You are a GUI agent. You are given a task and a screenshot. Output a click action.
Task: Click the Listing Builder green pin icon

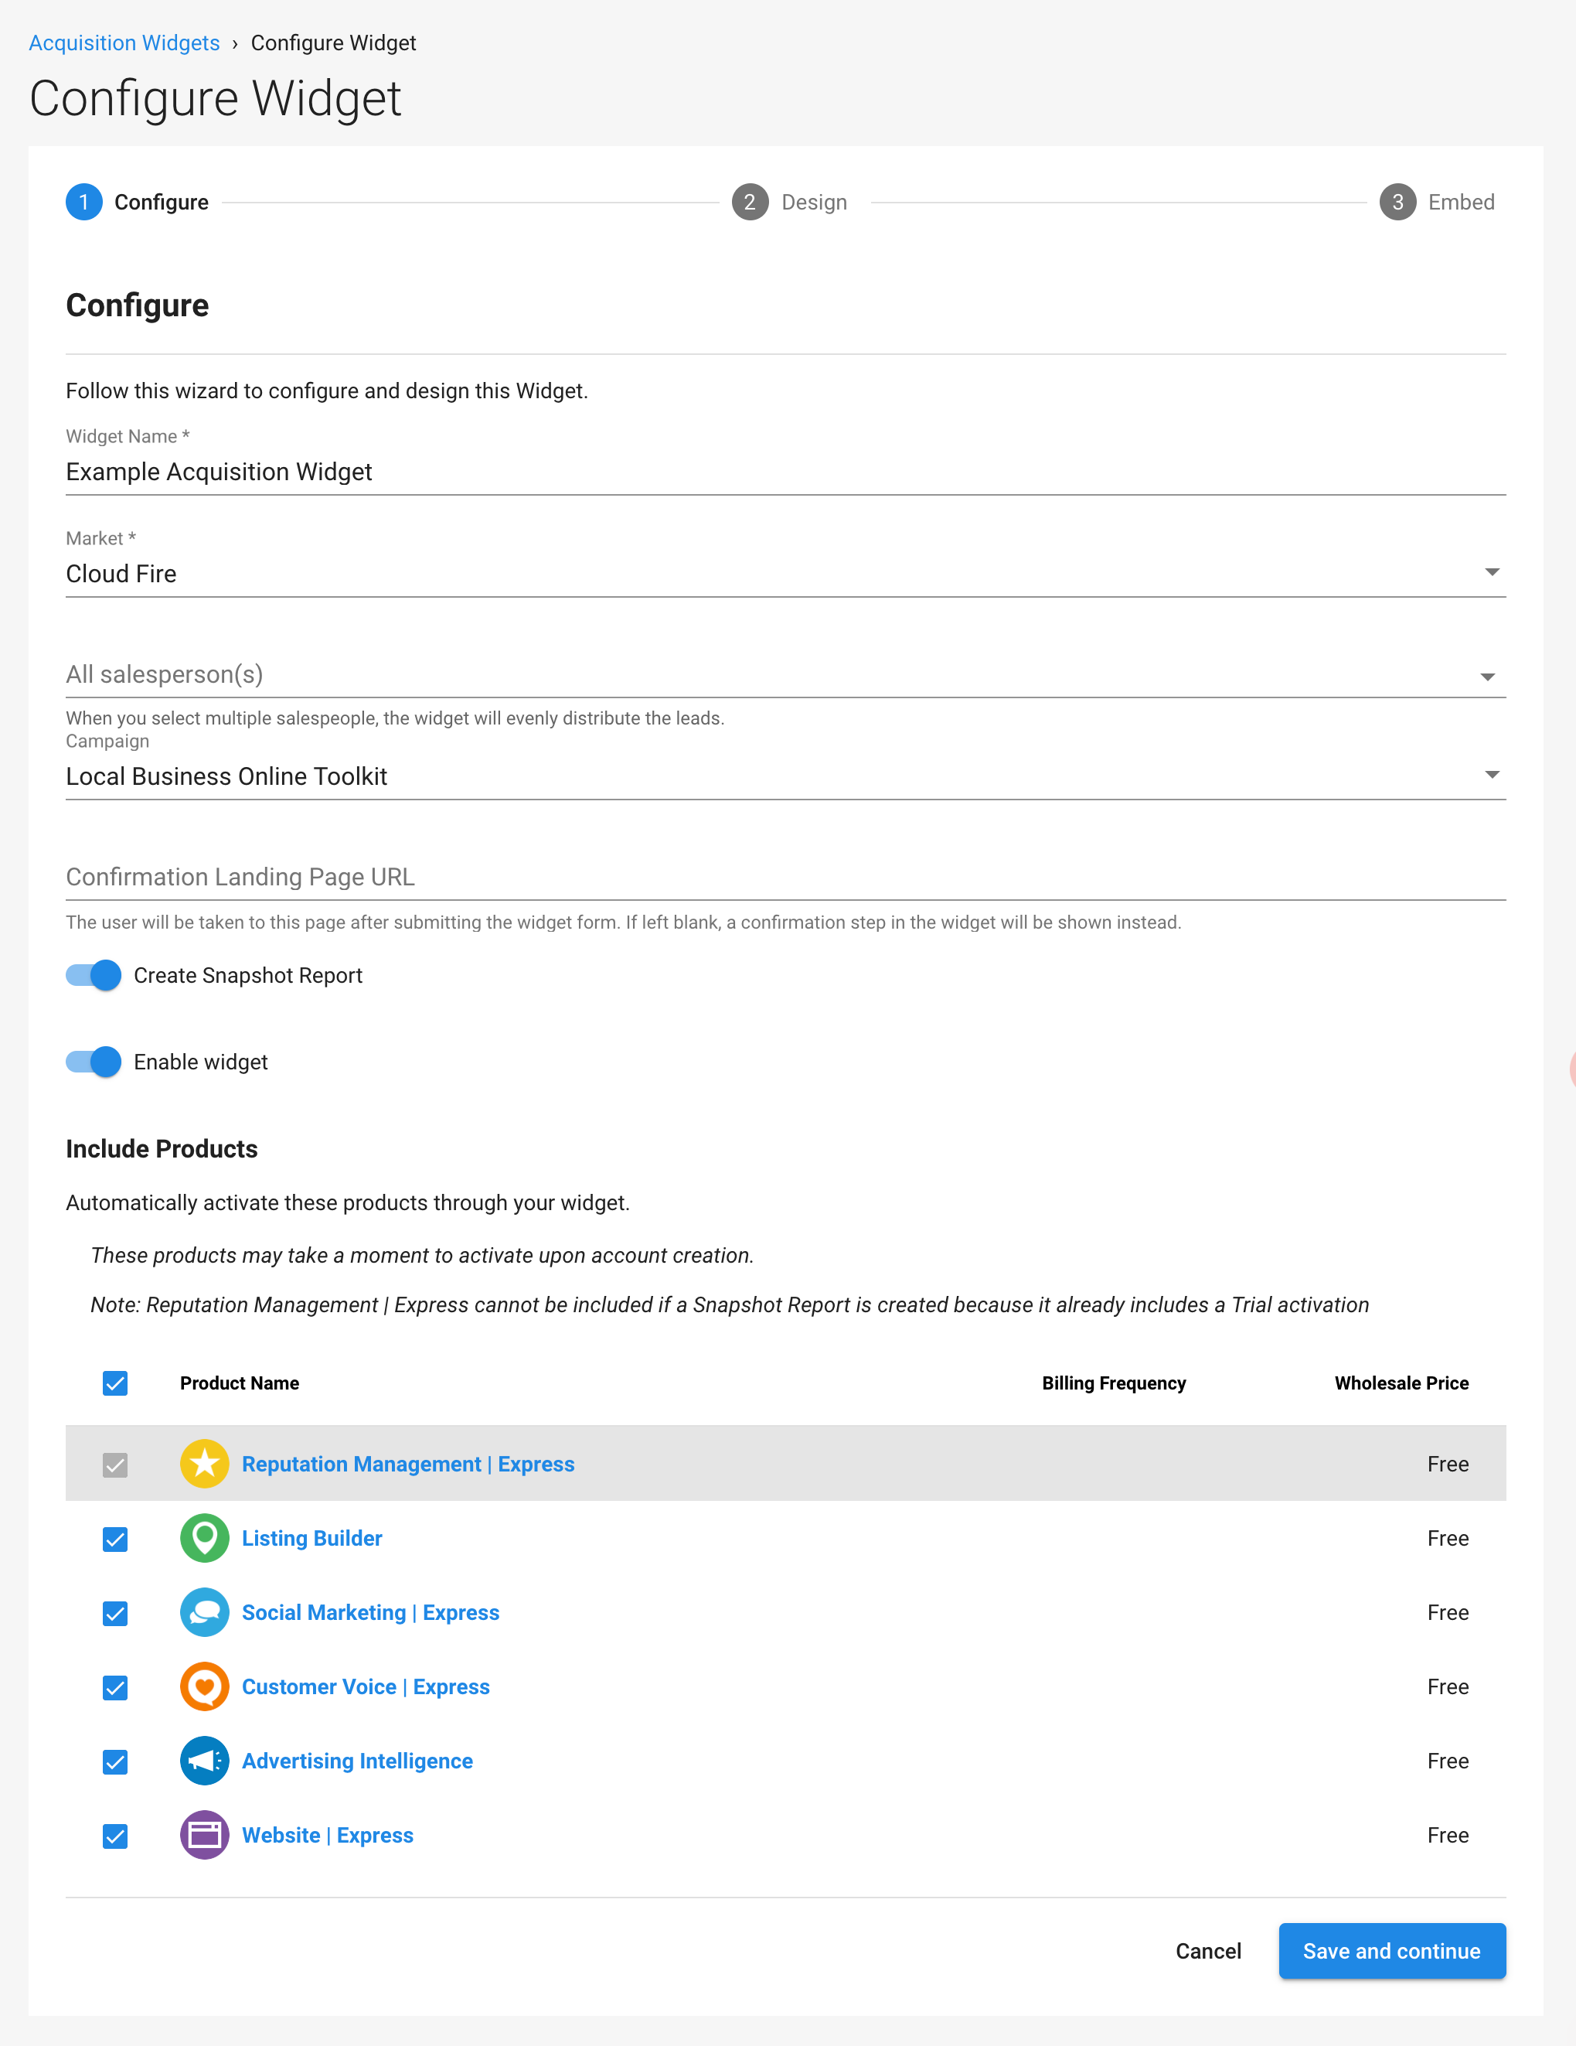204,1538
